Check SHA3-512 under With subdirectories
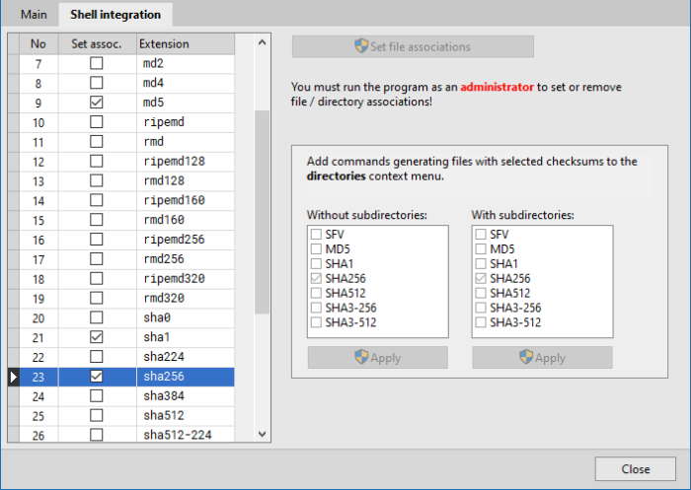 pyautogui.click(x=481, y=322)
